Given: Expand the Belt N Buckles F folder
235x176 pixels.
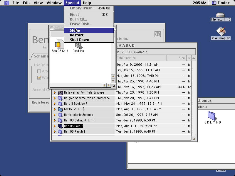Looking at the screenshot, I should 55,104.
